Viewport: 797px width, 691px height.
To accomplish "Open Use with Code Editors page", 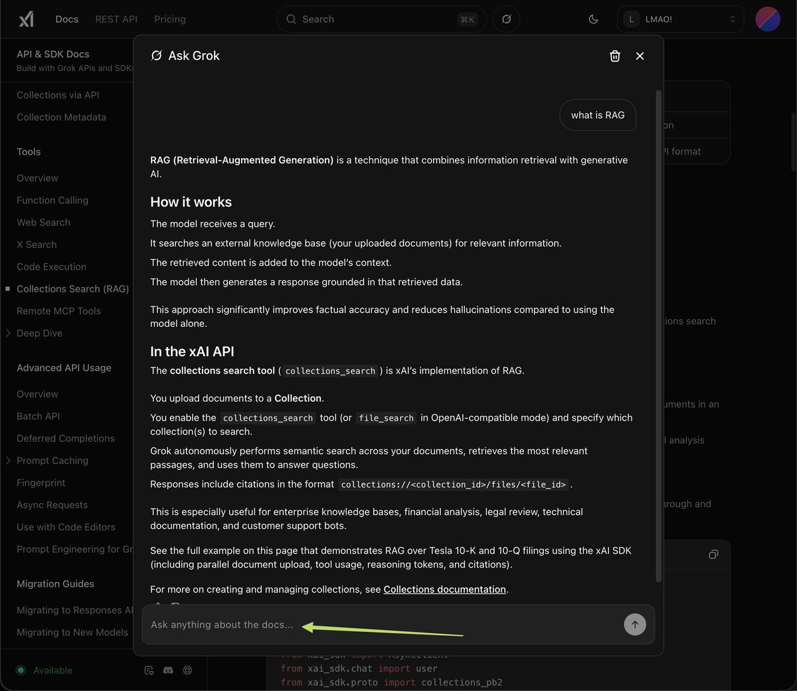I will (66, 527).
